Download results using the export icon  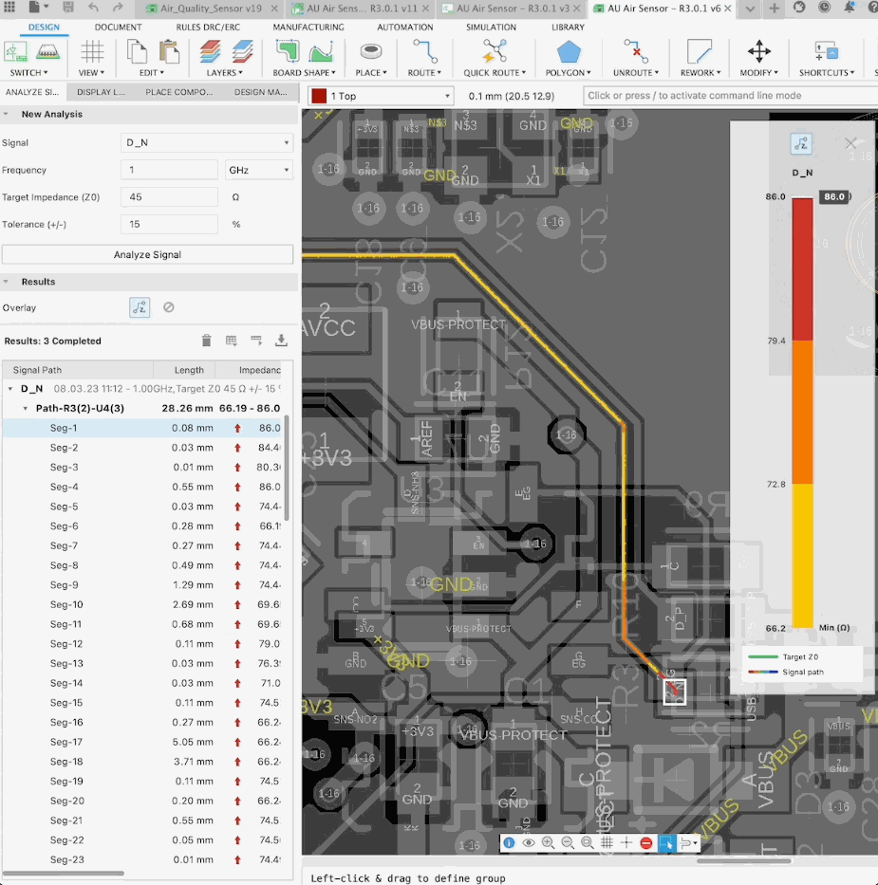pyautogui.click(x=281, y=341)
